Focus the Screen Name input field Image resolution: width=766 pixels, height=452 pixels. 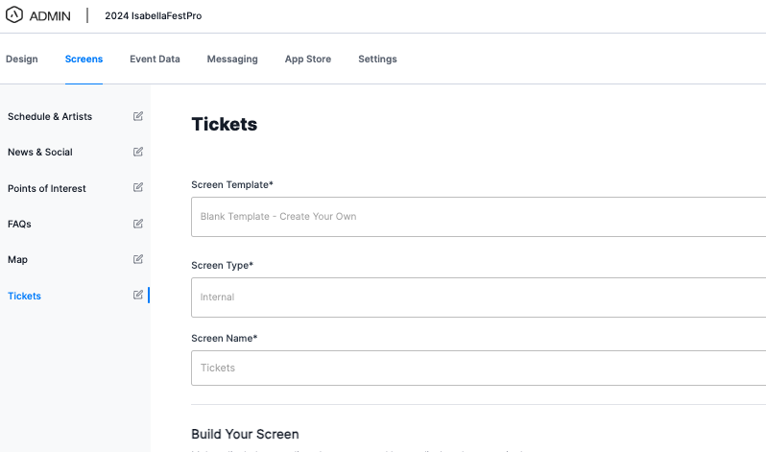(x=478, y=369)
